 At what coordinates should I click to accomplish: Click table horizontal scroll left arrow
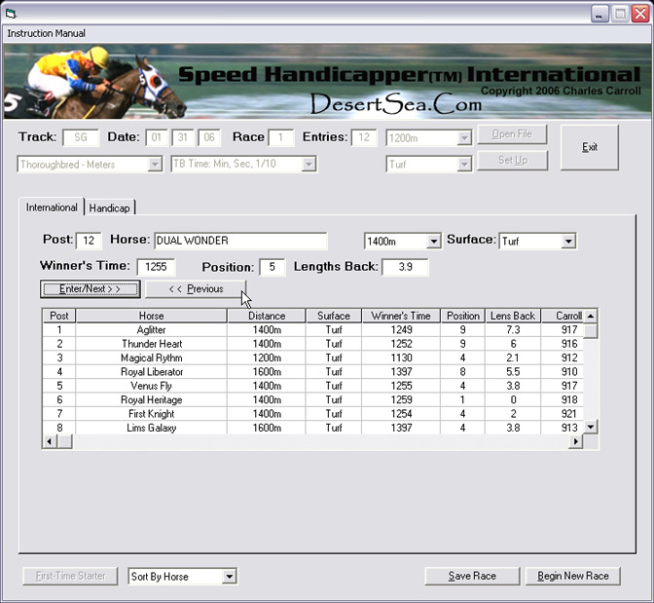tap(50, 441)
